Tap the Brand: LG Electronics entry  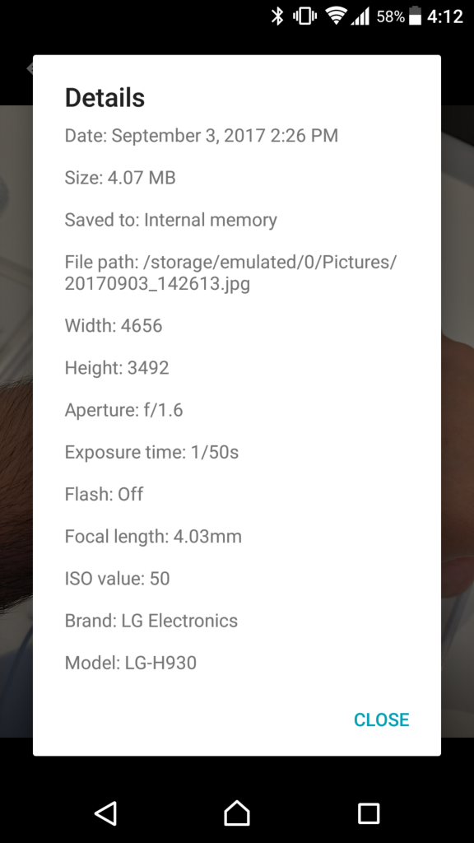point(151,621)
